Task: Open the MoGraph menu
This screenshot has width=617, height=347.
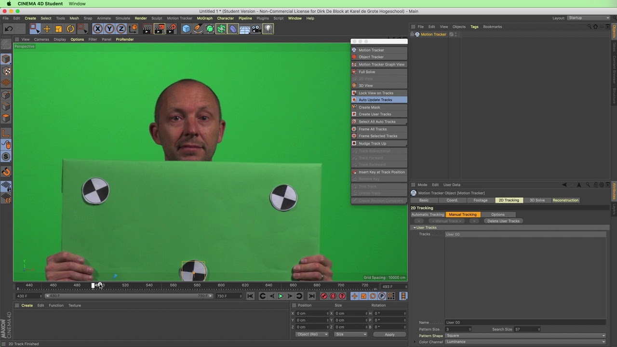Action: pos(204,18)
